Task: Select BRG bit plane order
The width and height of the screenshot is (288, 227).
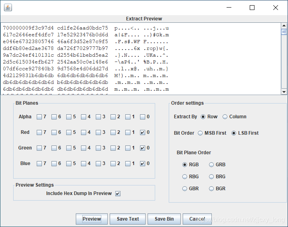Action: coord(211,177)
